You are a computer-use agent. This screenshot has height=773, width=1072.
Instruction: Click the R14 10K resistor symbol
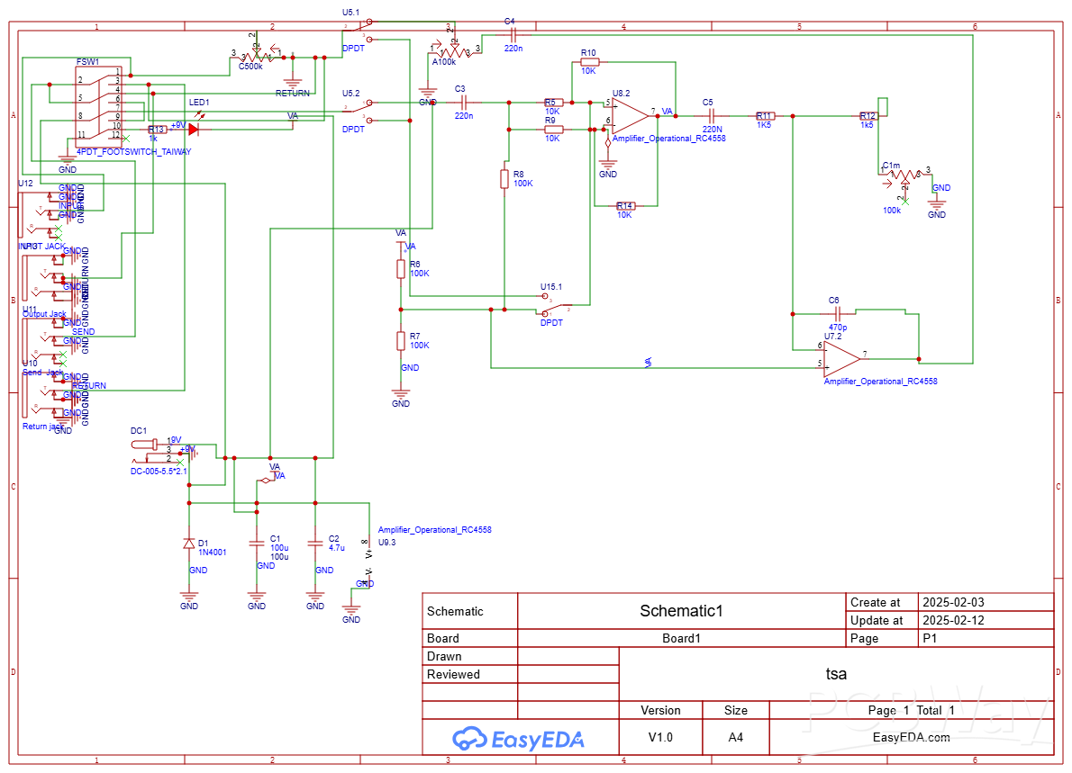click(625, 206)
